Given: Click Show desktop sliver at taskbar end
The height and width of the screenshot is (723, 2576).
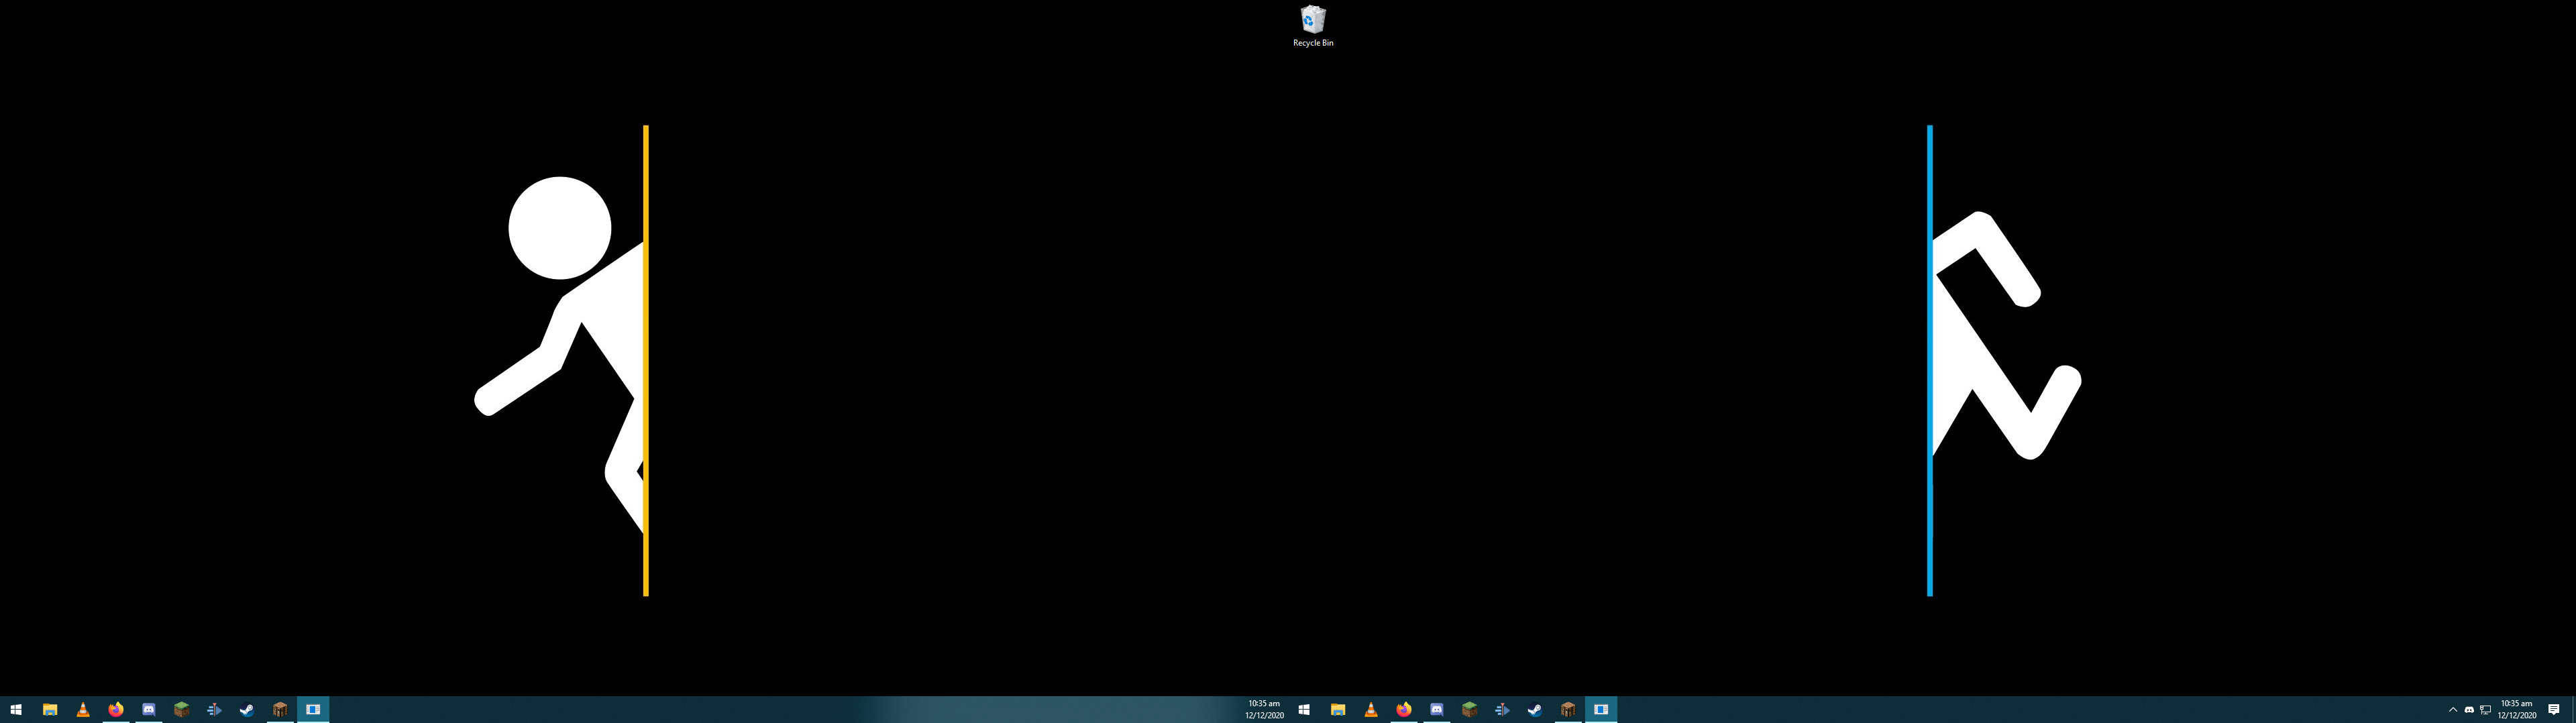Looking at the screenshot, I should click(x=2573, y=710).
